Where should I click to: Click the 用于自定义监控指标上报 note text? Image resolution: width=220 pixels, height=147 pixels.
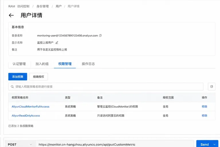pos(52,49)
